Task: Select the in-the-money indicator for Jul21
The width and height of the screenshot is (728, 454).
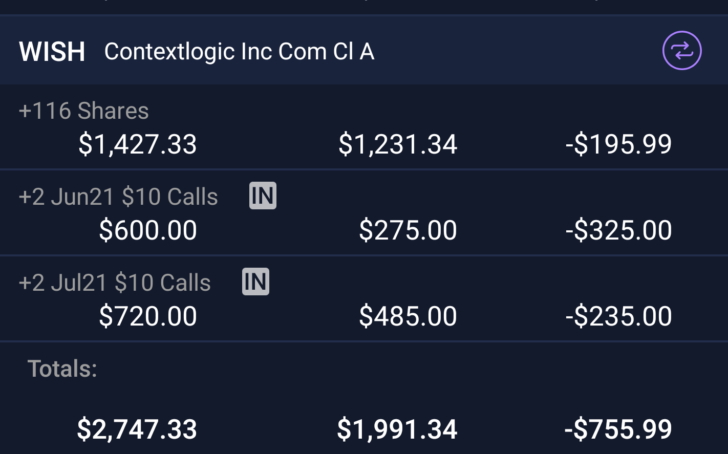Action: point(255,281)
